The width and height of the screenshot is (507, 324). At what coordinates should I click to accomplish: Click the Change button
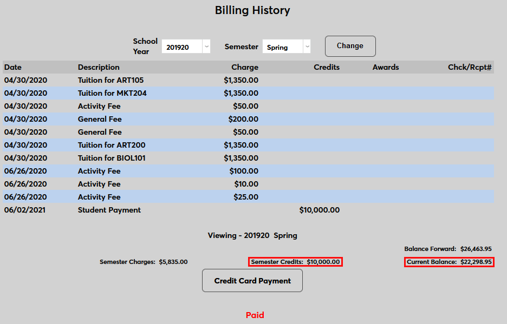click(350, 46)
